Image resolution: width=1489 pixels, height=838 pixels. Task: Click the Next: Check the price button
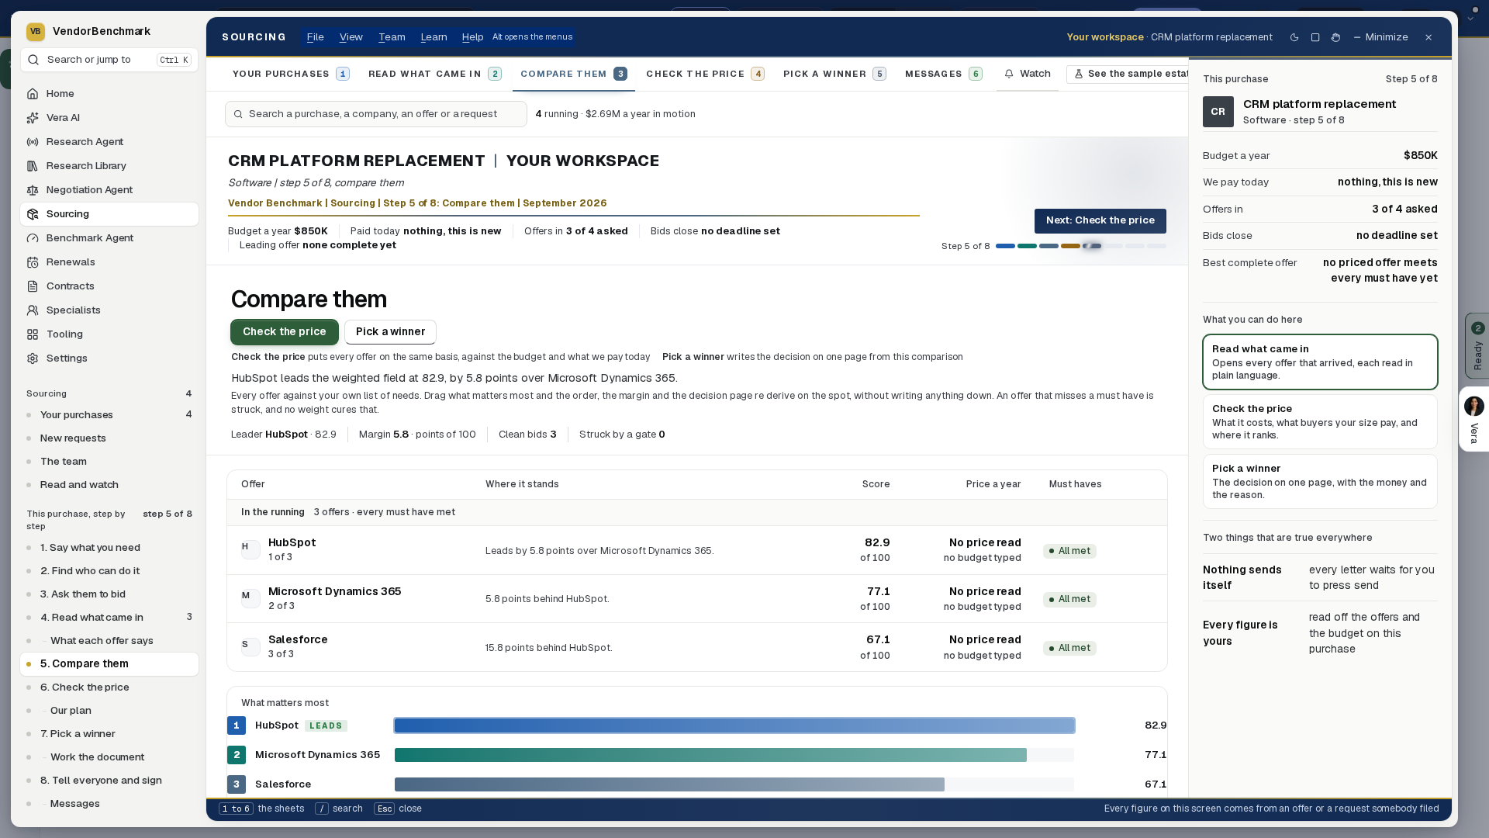(x=1100, y=220)
